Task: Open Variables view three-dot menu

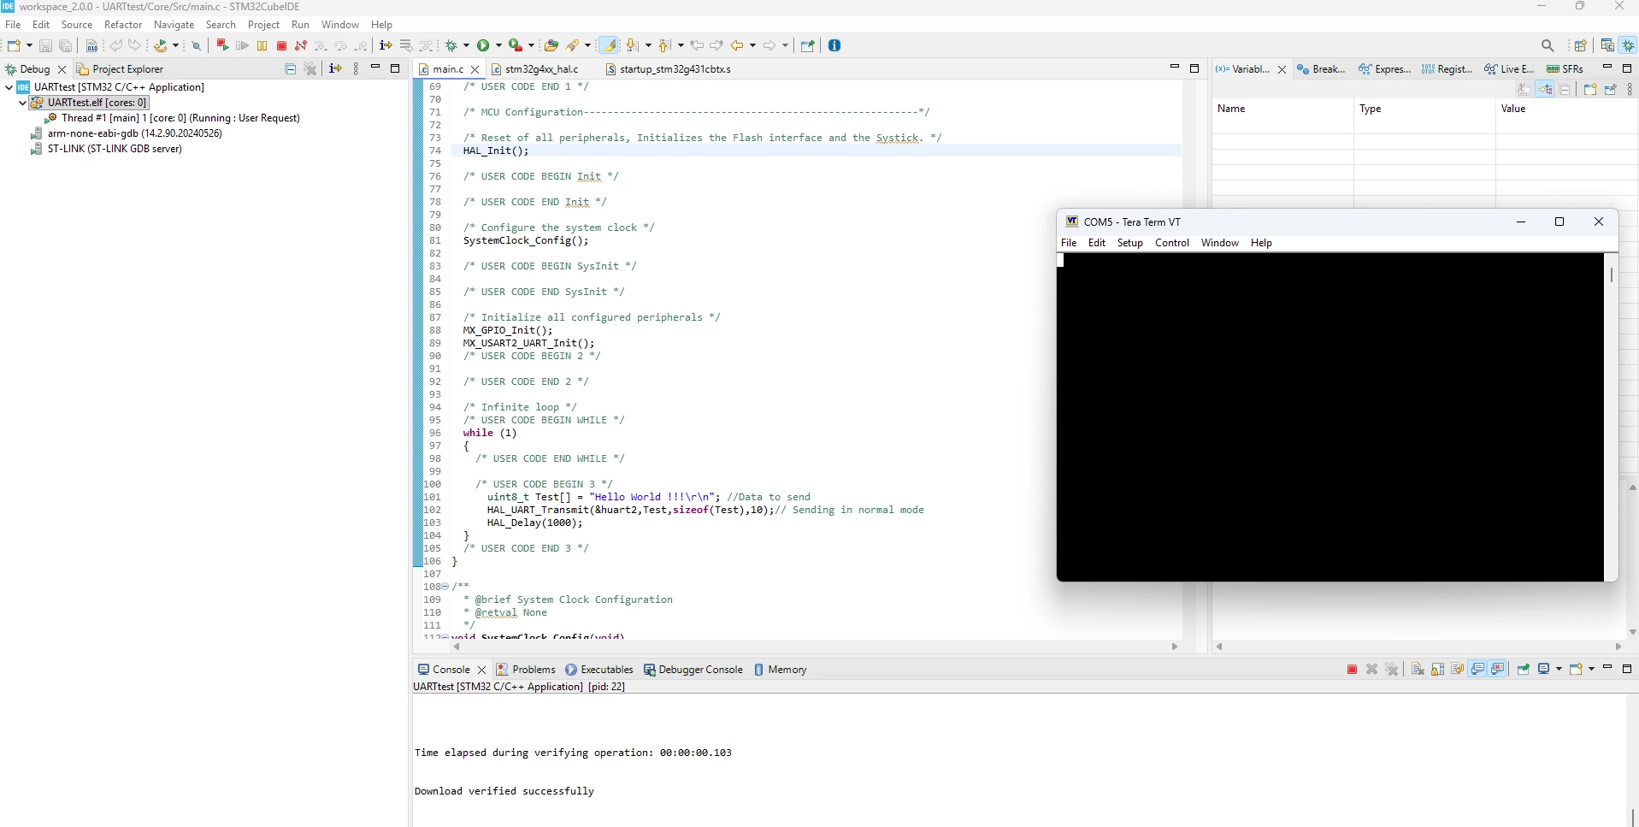Action: 1630,89
